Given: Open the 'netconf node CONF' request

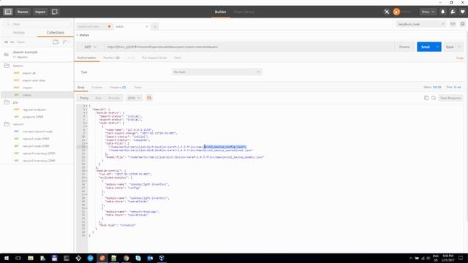Looking at the screenshot, I should click(36, 146).
